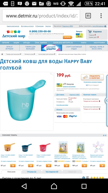The height and width of the screenshot is (193, 108).
Task: Expand the side panel arrow on right edge
Action: tap(107, 101)
